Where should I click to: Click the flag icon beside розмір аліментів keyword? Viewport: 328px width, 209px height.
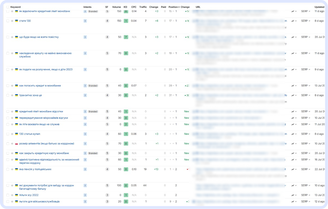pos(17,144)
